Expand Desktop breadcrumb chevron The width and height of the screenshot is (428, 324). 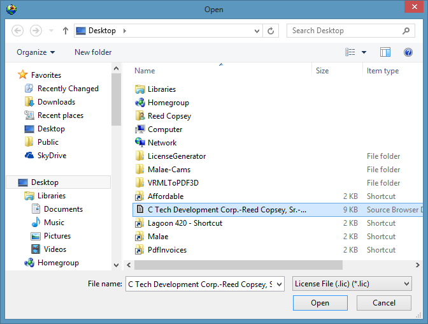(x=124, y=31)
